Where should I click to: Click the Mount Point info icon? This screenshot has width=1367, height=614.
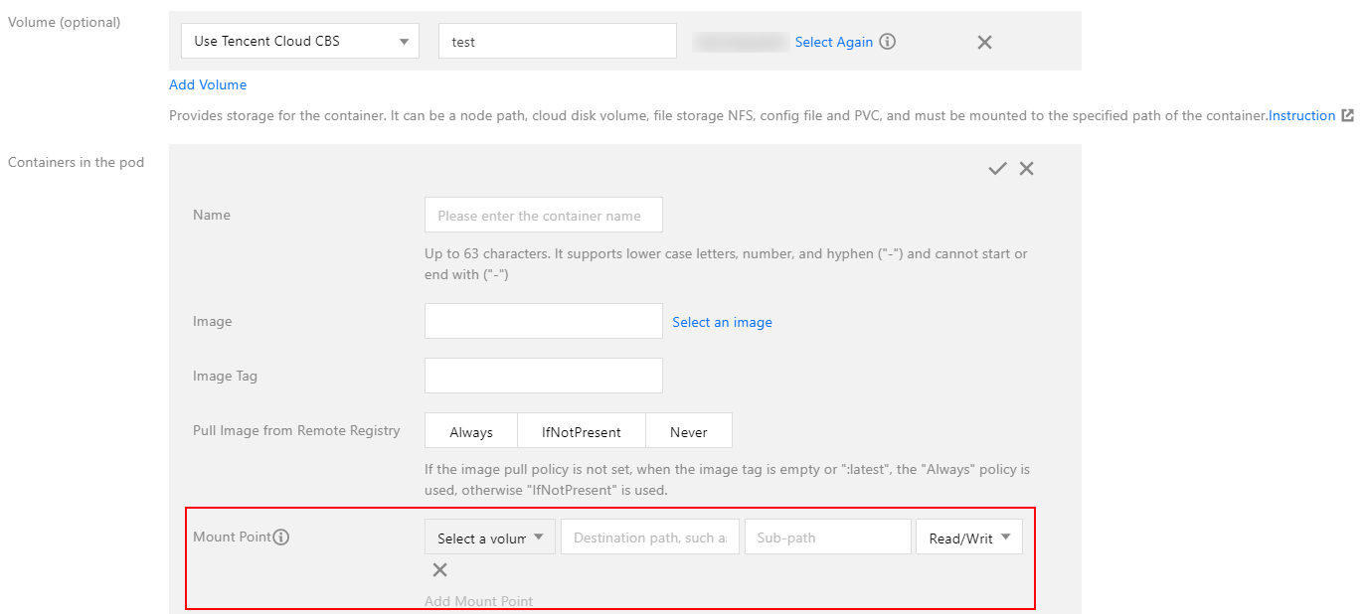(281, 537)
